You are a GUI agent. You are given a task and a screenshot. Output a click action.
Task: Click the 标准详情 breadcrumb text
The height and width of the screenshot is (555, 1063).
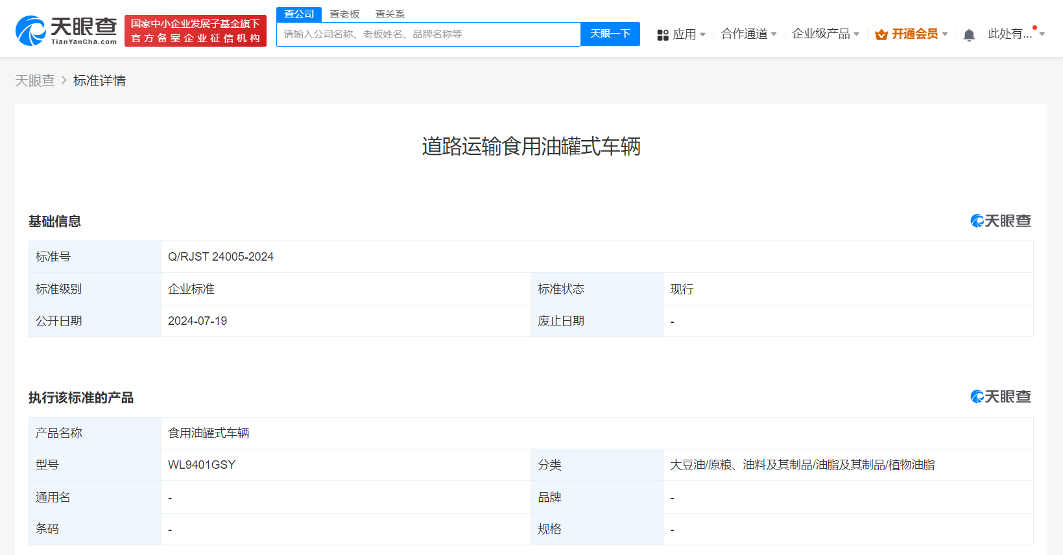pyautogui.click(x=99, y=80)
